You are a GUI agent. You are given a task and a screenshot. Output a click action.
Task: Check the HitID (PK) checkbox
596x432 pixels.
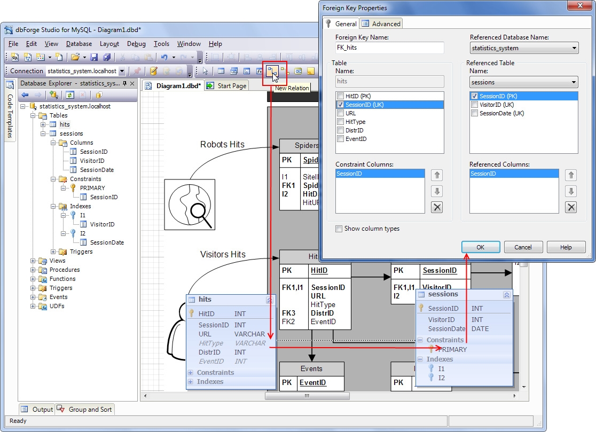tap(341, 96)
